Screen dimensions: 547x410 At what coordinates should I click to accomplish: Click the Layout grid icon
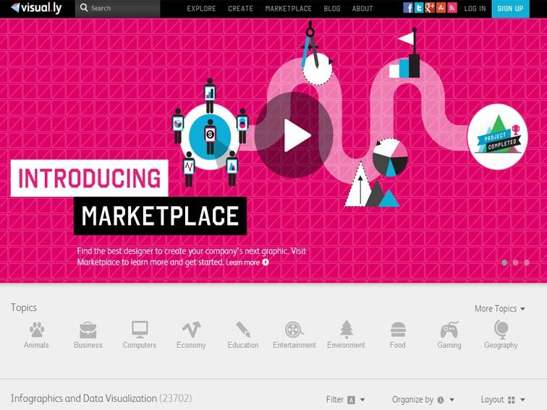coord(511,400)
